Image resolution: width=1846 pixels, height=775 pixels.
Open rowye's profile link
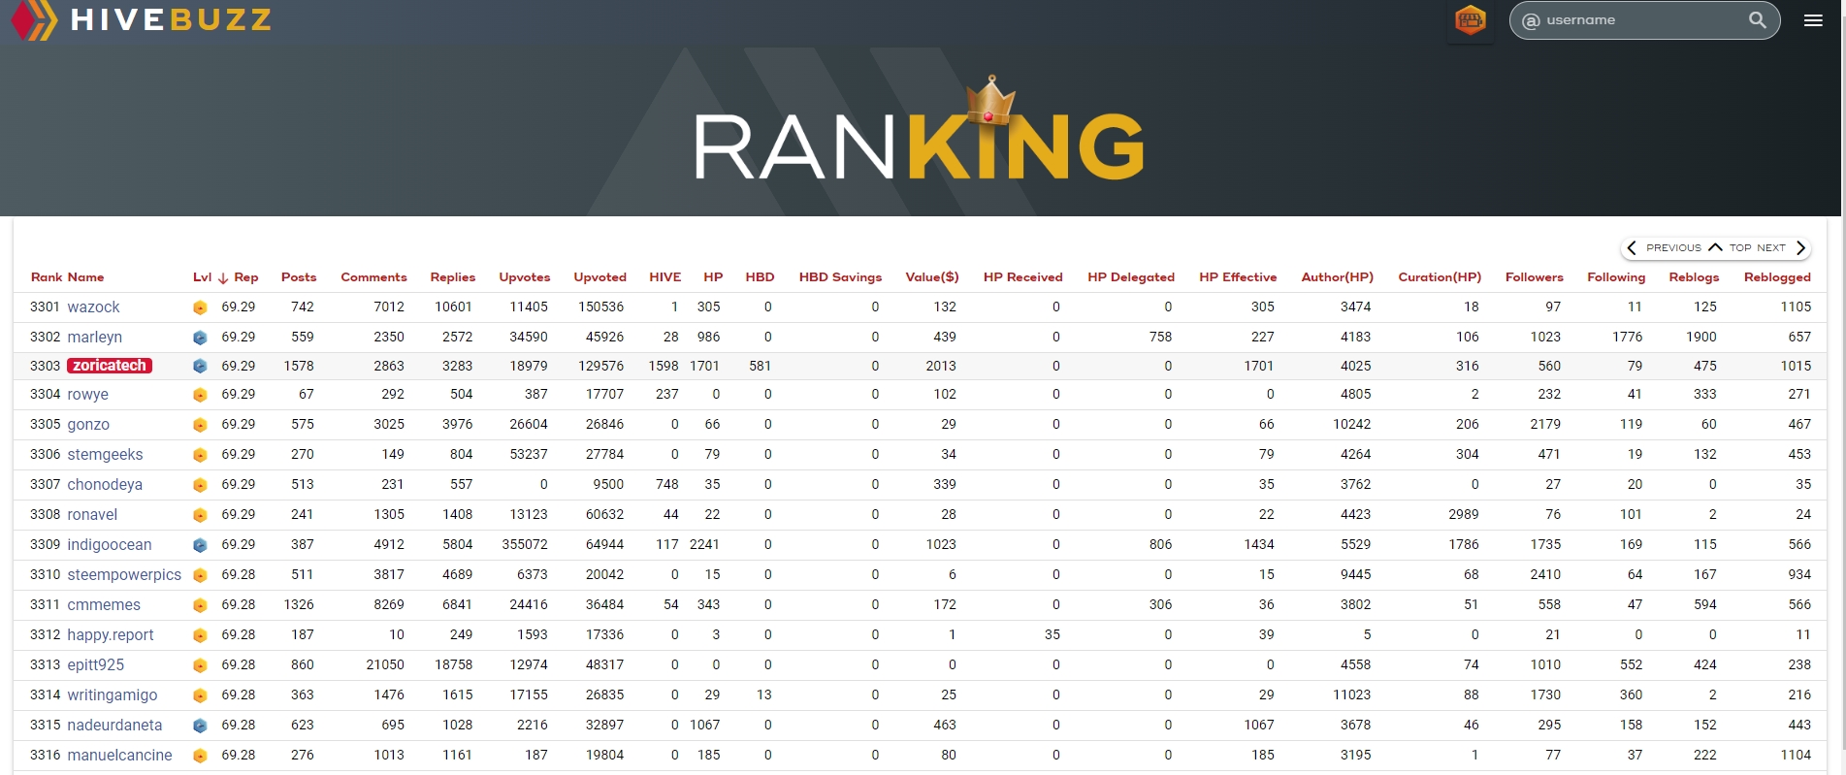coord(87,395)
